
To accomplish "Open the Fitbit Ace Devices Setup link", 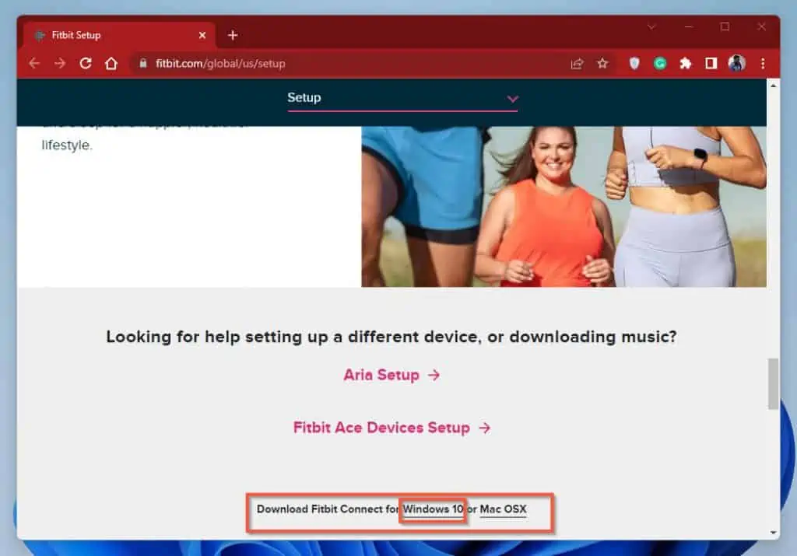I will pos(391,428).
